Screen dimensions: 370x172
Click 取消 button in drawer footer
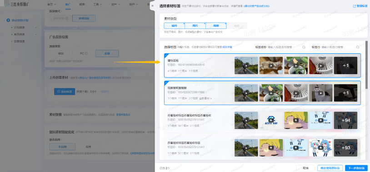[305, 168]
